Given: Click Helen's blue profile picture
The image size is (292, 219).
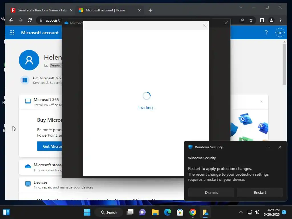Looking at the screenshot, I should (x=29, y=60).
